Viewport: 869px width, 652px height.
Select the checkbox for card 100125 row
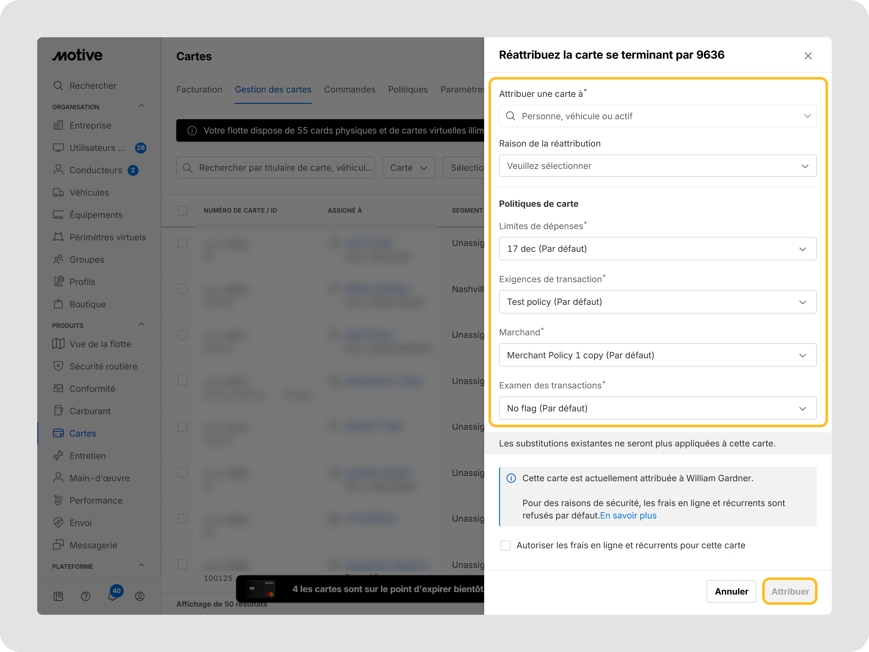tap(183, 565)
